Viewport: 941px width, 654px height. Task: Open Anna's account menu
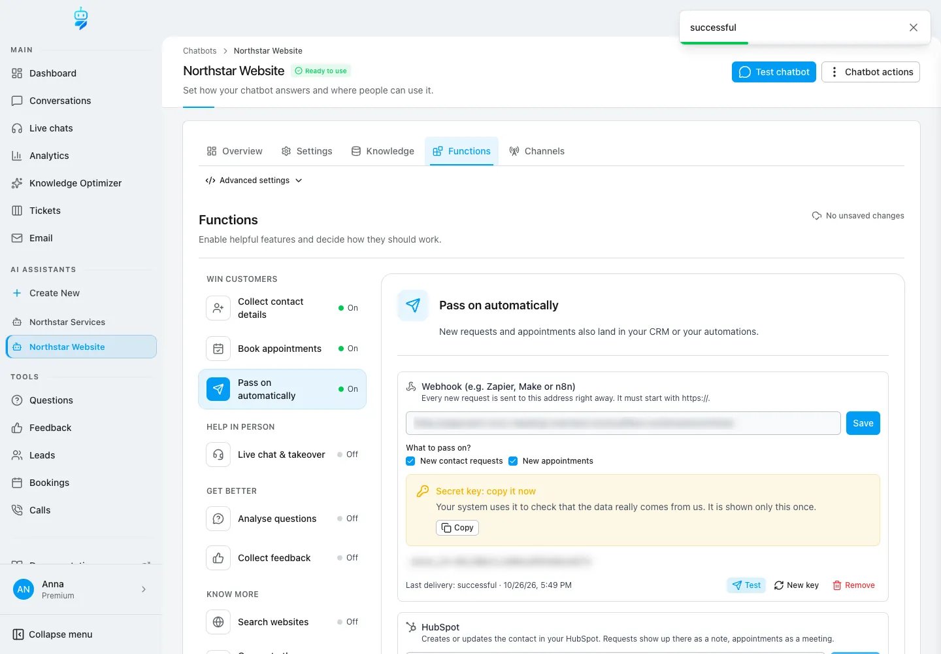click(x=81, y=589)
